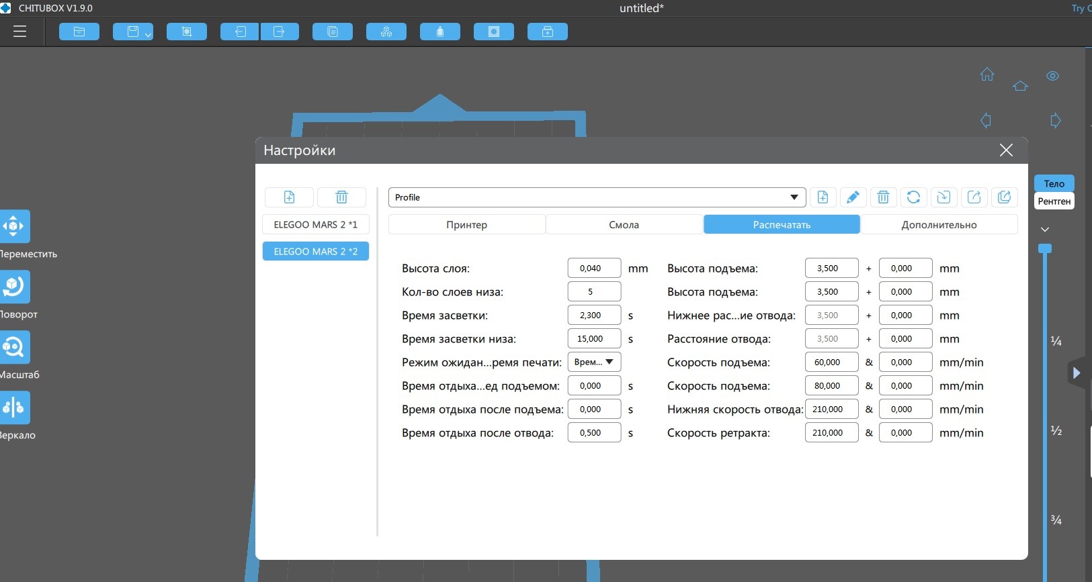Select the Mirror (Зеркало) tool
Screen dimensions: 1092x582
14,407
